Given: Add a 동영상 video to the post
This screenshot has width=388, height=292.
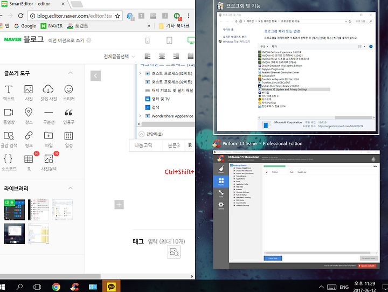Looking at the screenshot, I should click(9, 116).
